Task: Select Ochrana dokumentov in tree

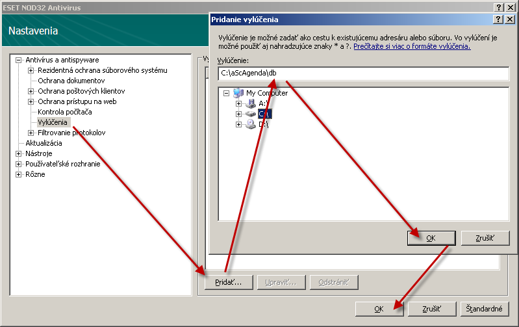Action: pos(71,81)
